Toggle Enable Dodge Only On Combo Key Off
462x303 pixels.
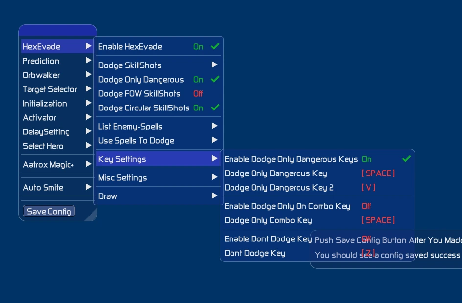pyautogui.click(x=366, y=206)
